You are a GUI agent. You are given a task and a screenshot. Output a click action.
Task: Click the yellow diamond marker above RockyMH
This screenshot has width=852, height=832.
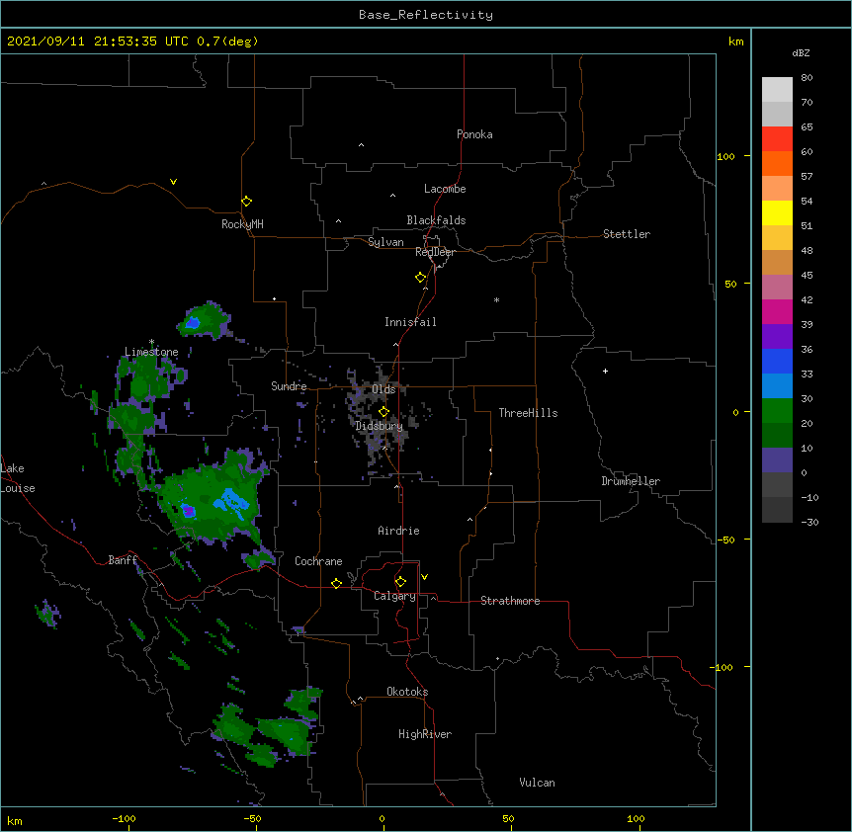coord(246,202)
